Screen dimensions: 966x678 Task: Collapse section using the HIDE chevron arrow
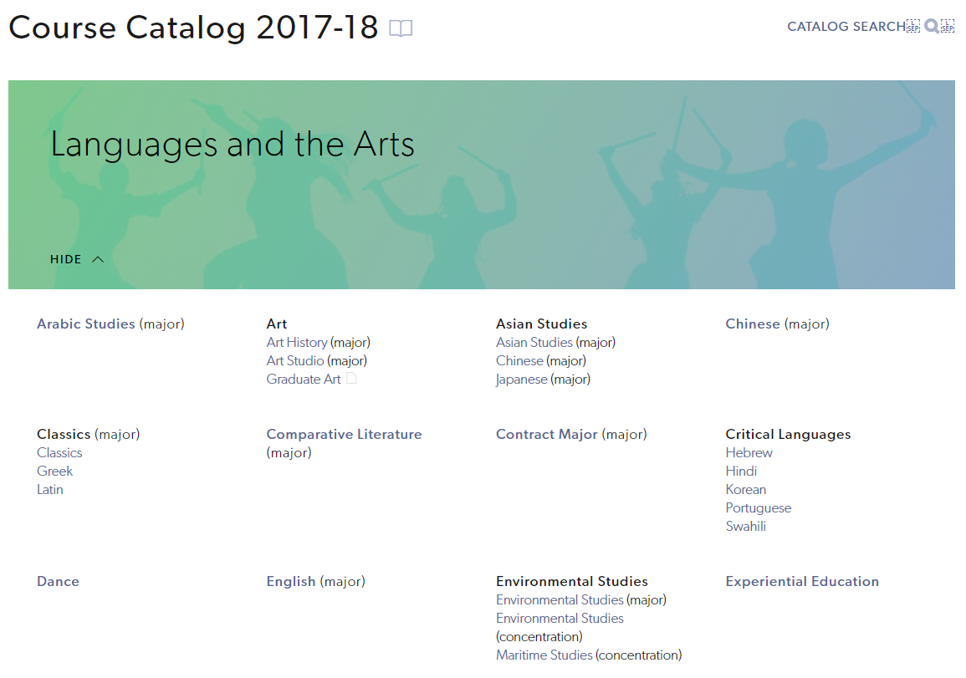(97, 259)
